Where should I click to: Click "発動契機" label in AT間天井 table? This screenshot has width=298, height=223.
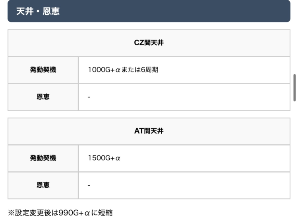[43, 158]
